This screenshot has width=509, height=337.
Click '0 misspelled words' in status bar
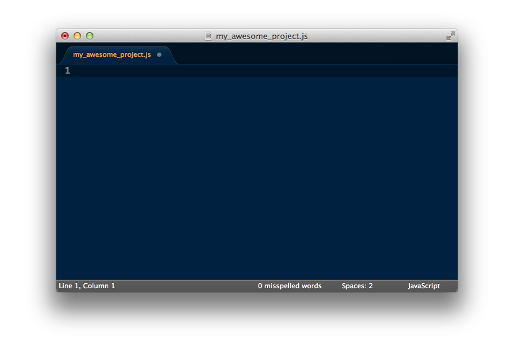289,286
